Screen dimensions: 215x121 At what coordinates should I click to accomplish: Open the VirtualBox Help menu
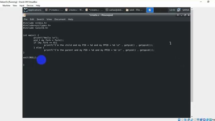click(x=38, y=6)
